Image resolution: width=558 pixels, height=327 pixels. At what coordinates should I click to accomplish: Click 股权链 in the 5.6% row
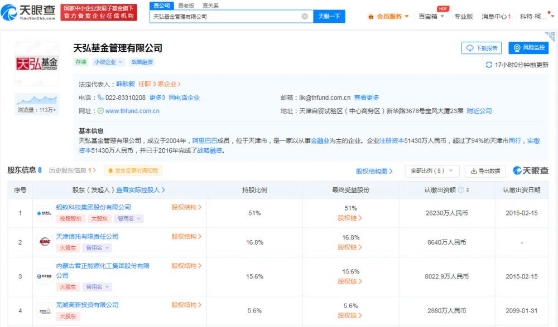point(350,315)
